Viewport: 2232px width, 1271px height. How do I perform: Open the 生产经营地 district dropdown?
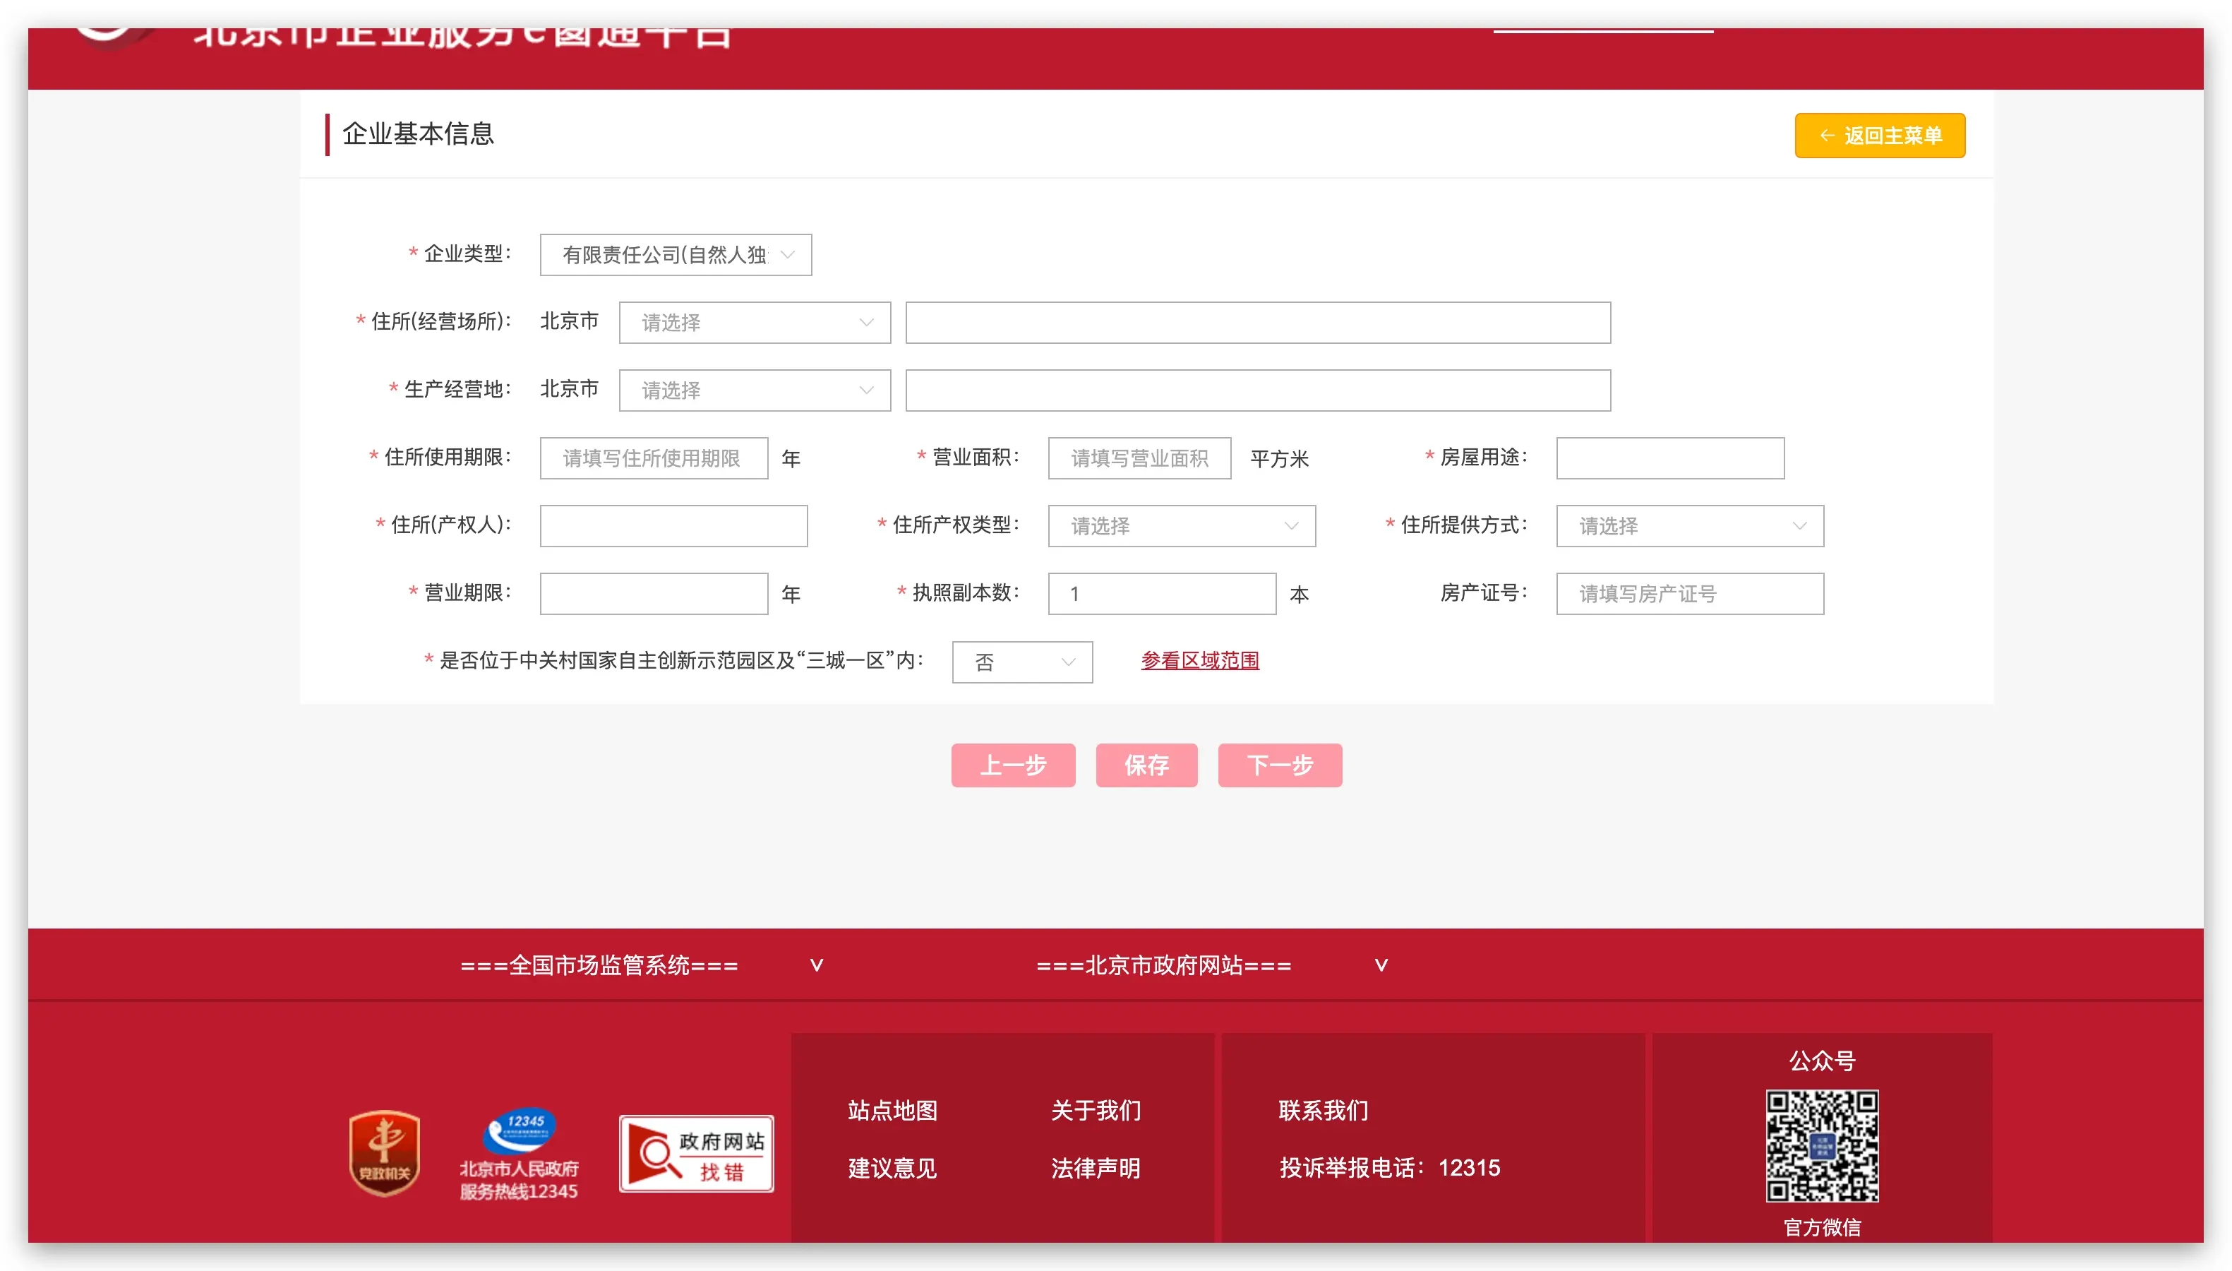click(754, 390)
